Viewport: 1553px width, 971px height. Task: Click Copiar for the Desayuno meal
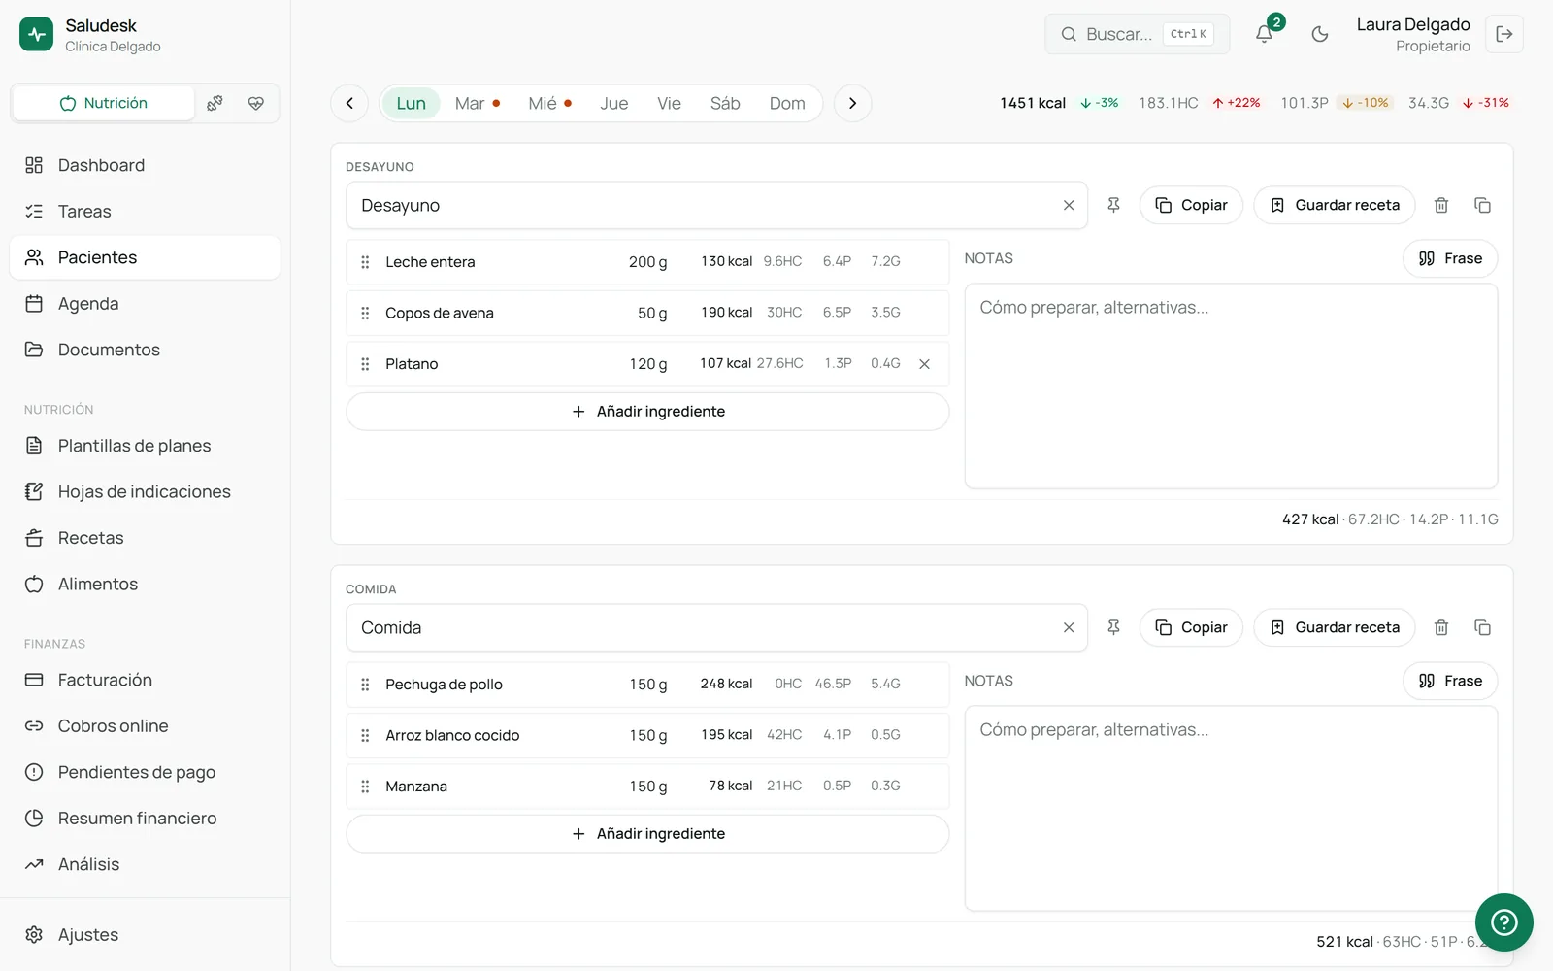1191,205
